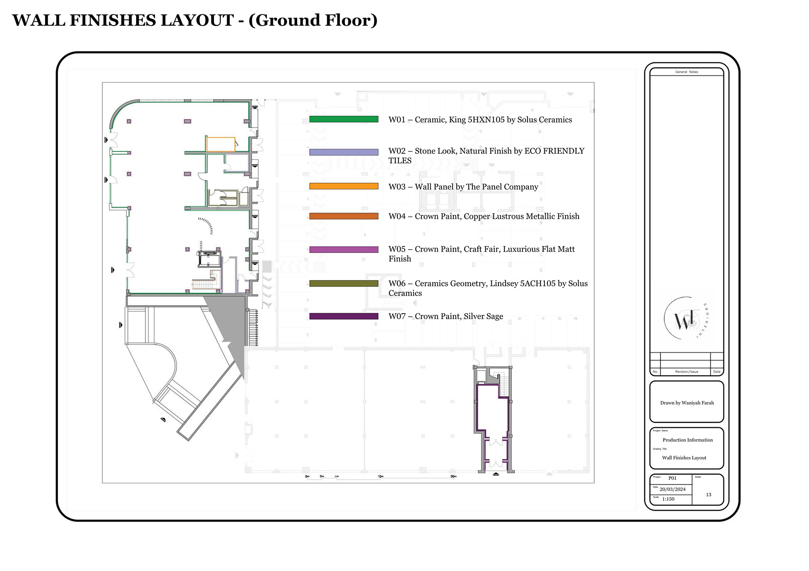Click the W07 dark purple Silver Sage swatch

click(x=343, y=316)
